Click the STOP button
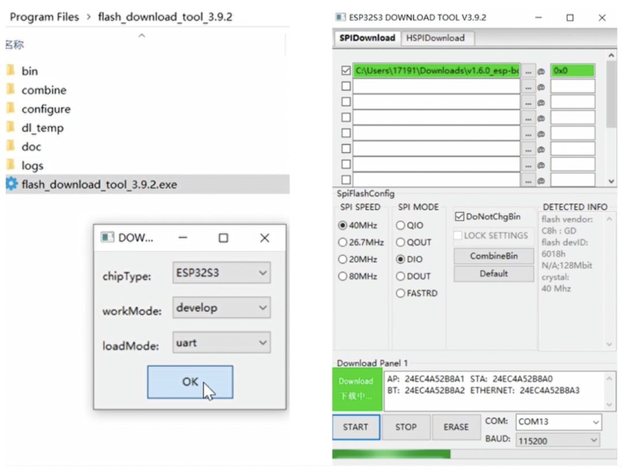 [x=406, y=427]
